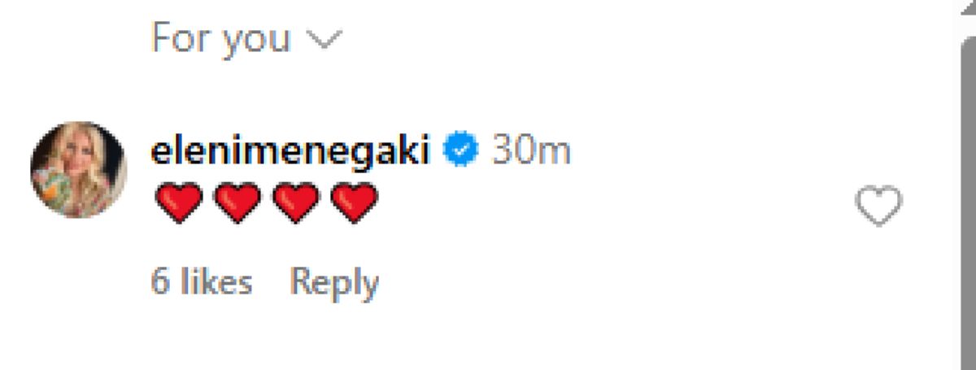
Task: Open elenimenegaki's profile picture
Action: click(x=79, y=170)
